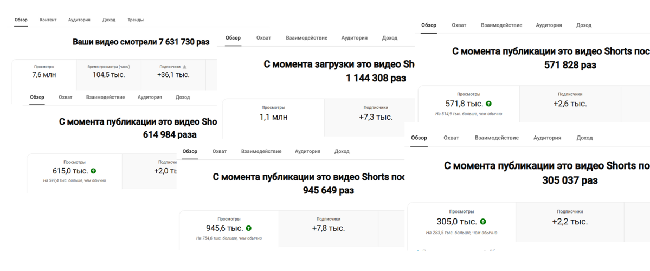
Task: Click green up-arrow beside 945,6 тыс.
Action: pos(249,229)
